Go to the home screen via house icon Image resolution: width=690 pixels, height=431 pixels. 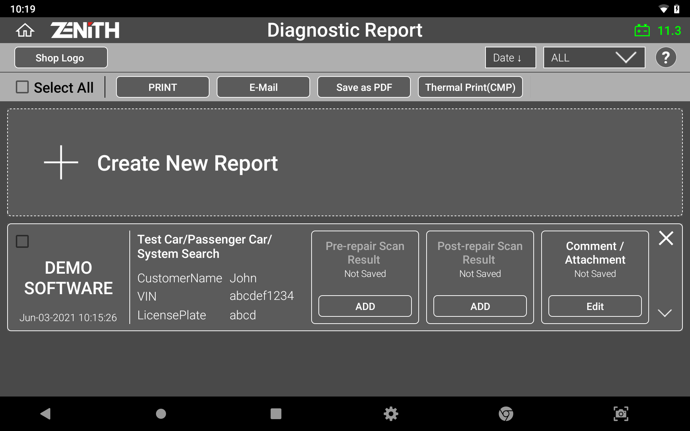[25, 30]
